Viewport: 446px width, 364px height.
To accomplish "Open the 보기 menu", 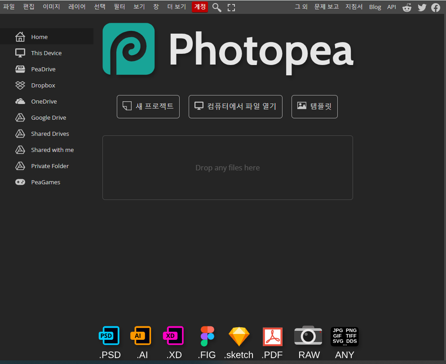I will tap(139, 7).
